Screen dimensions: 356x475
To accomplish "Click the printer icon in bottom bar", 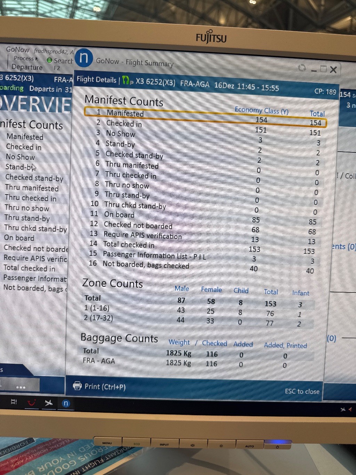I will 77,386.
